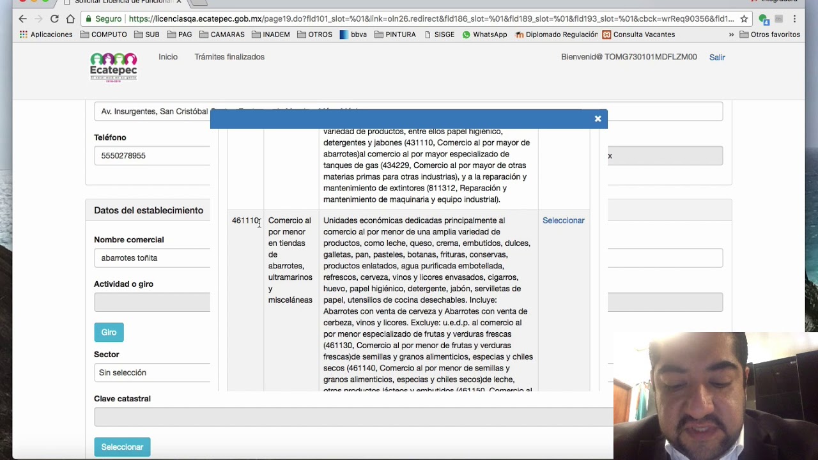The image size is (818, 460).
Task: Click the Clave catastral field
Action: tap(353, 417)
